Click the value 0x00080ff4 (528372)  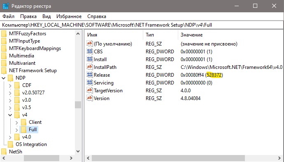coord(202,75)
